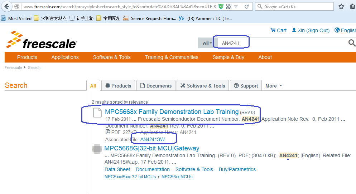Open the 火狐官方站点 bookmark folder
356x194 pixels.
50,19
